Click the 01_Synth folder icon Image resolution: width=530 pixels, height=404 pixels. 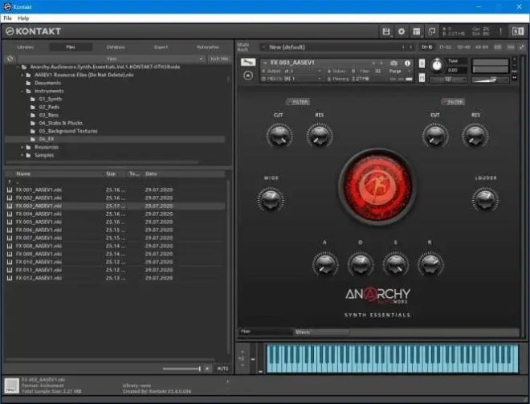point(33,99)
